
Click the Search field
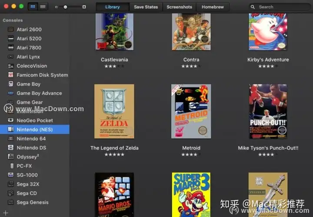(x=280, y=7)
